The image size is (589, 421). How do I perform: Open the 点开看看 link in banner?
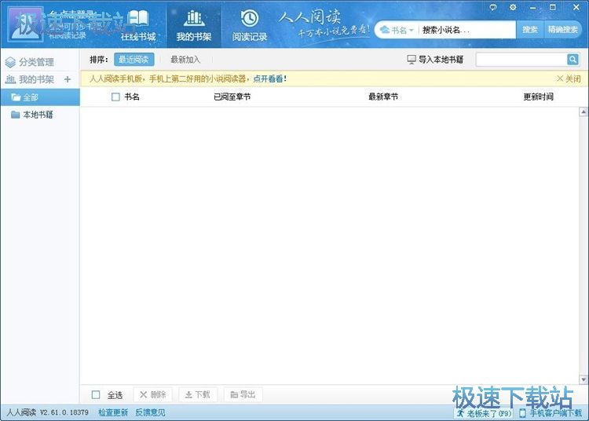[x=269, y=79]
